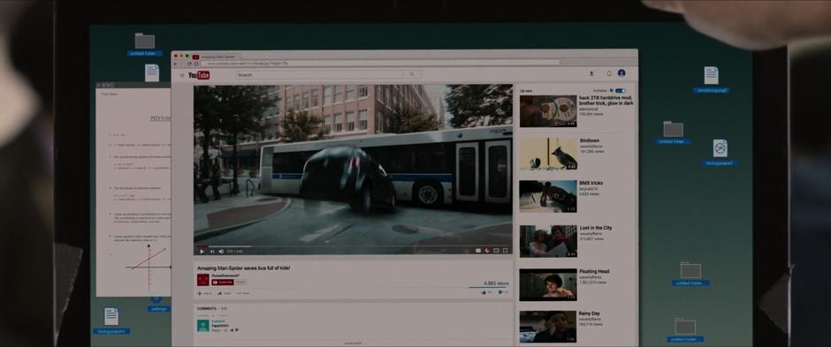Click the Share button below the video
Viewport: 831px width, 347px height.
point(225,293)
